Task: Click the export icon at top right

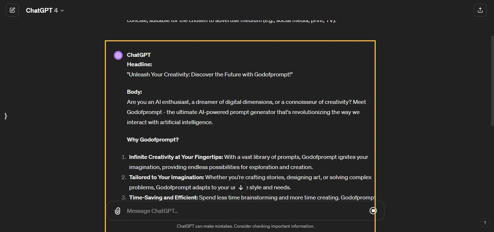Action: pos(480,10)
